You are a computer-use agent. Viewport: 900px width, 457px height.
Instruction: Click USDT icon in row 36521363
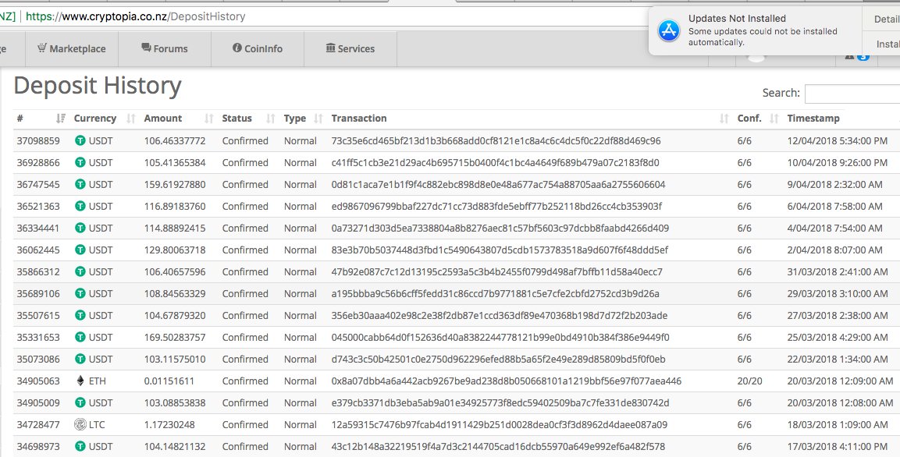80,206
